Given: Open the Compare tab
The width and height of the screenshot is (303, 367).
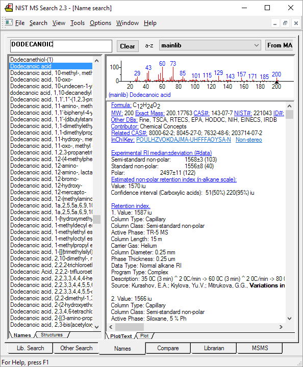Looking at the screenshot, I should point(168,348).
